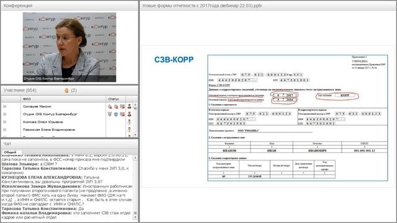397x223 pixels.
Task: Click second status icon in Студия СКБ Контур row
Action: pos(116,114)
